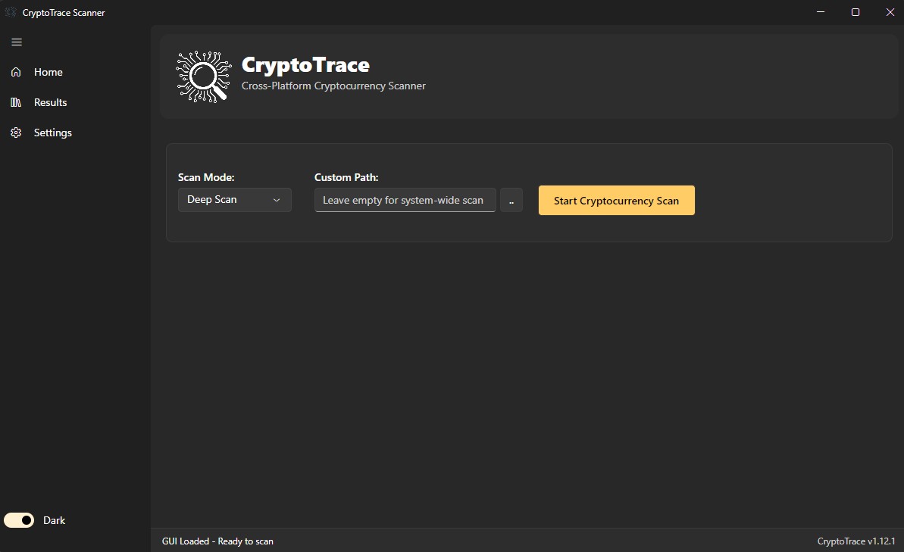
Task: Click the 'Scan Mode:' label
Action: pyautogui.click(x=206, y=177)
